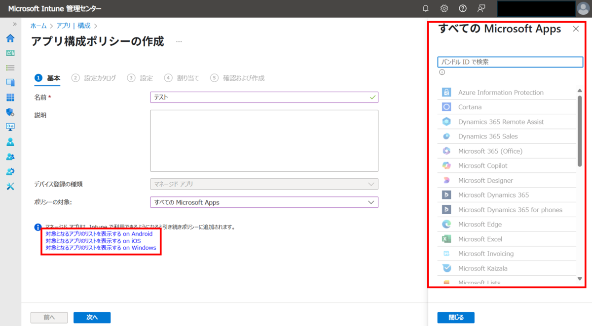This screenshot has height=326, width=592.
Task: Open the Tenant administration gear-person icon
Action: [x=10, y=171]
